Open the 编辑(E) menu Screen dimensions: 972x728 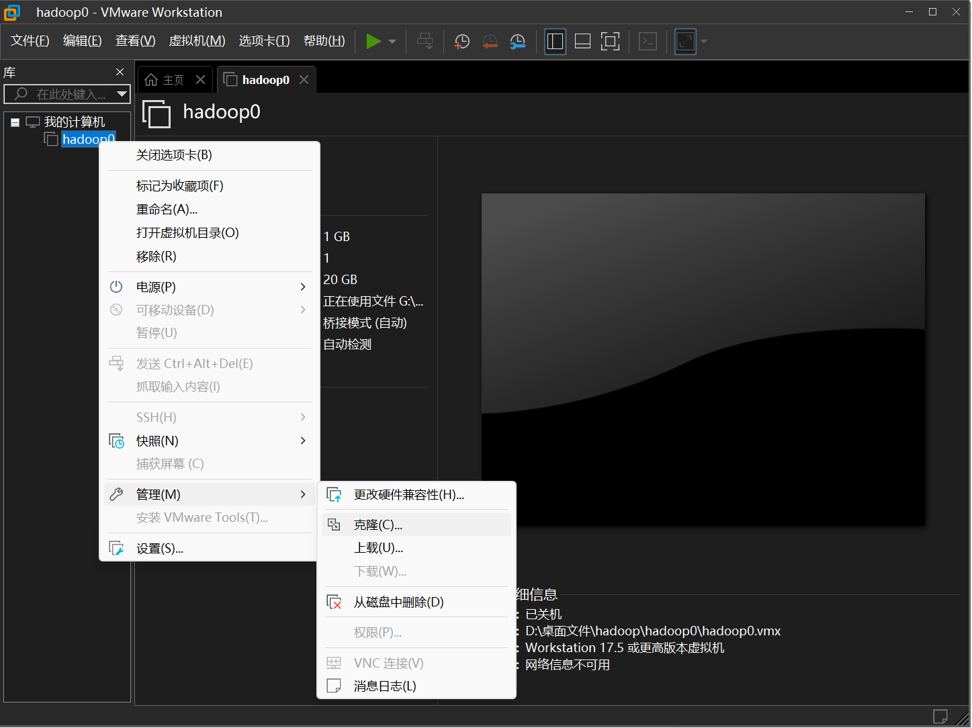pos(83,41)
